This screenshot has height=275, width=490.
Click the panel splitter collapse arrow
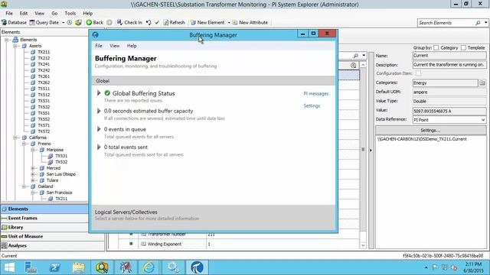pos(371,150)
